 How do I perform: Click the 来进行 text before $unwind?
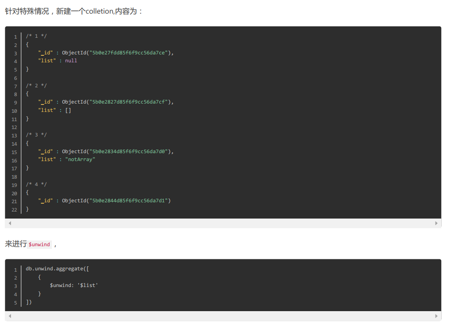(16, 244)
